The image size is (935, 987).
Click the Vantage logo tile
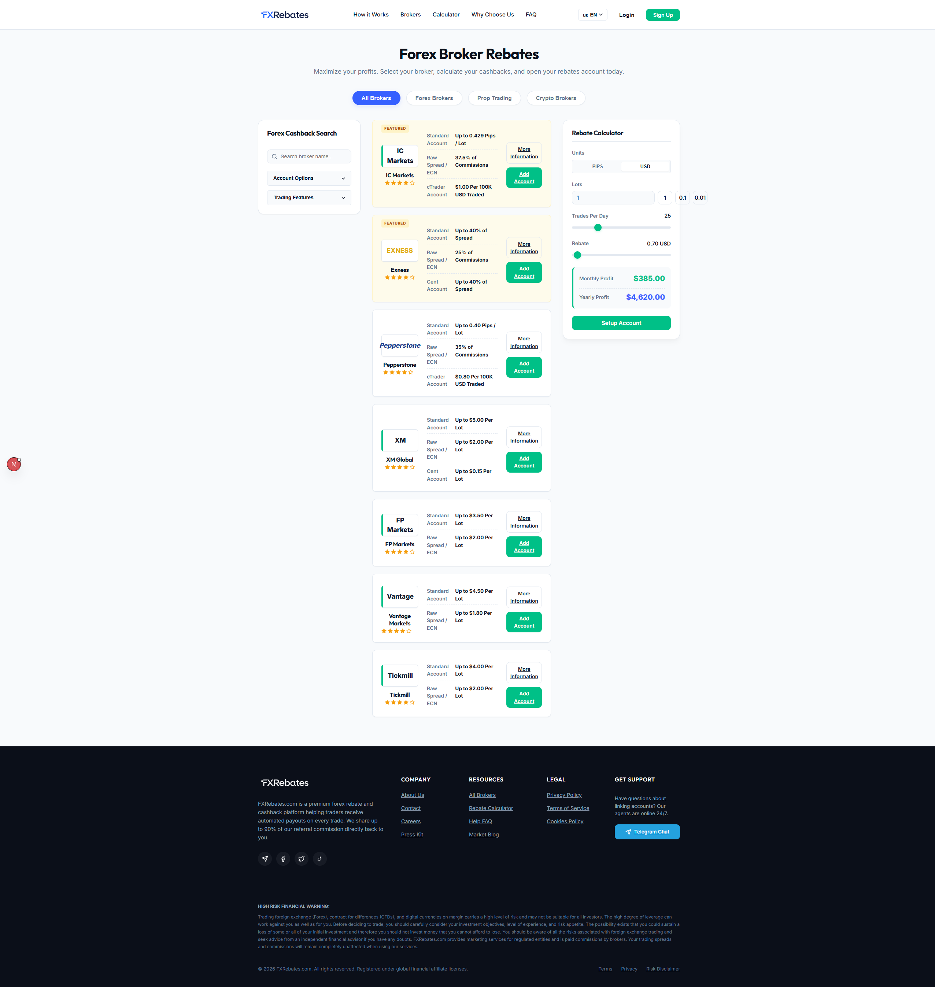coord(400,597)
